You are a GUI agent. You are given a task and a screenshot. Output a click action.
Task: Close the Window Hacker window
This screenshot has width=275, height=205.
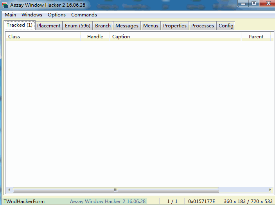[x=268, y=4]
